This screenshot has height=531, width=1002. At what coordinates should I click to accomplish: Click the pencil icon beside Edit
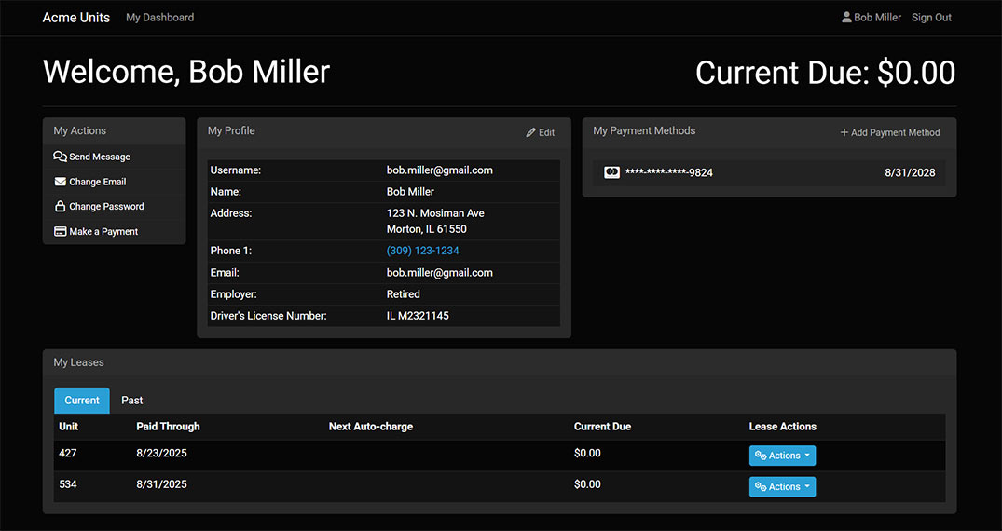(530, 133)
